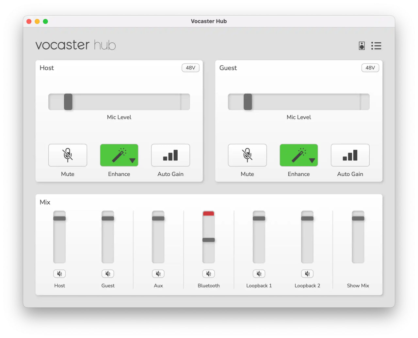This screenshot has width=418, height=338.
Task: Click the Loopback 2 fader handle
Action: pos(307,218)
